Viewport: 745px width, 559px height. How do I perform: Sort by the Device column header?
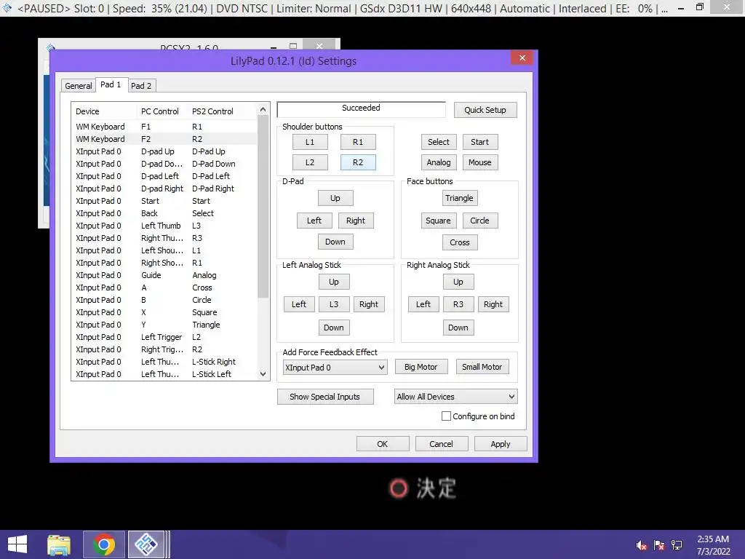pyautogui.click(x=104, y=111)
